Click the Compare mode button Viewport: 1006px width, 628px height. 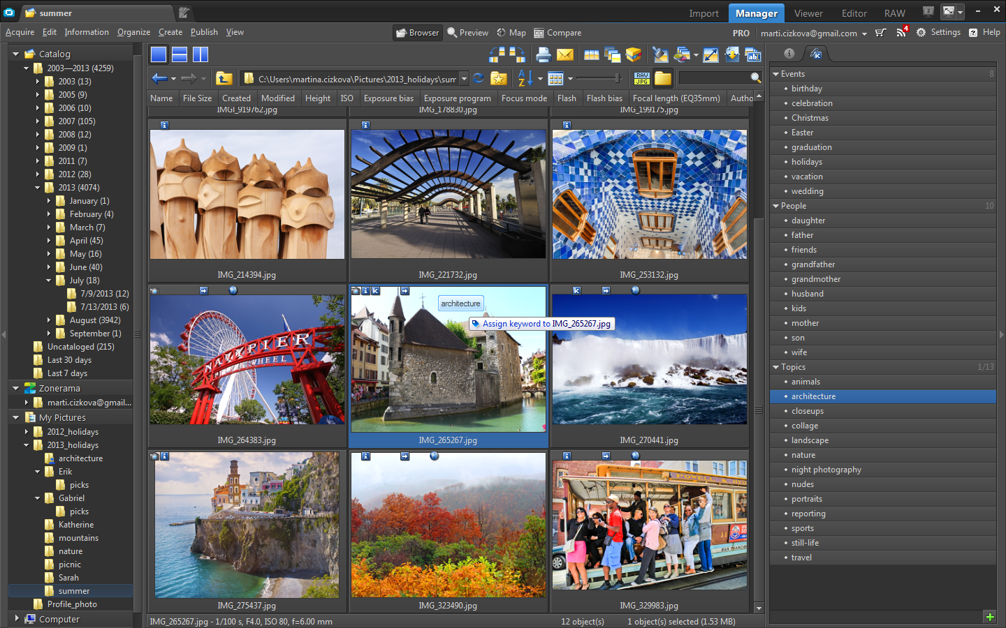[557, 33]
